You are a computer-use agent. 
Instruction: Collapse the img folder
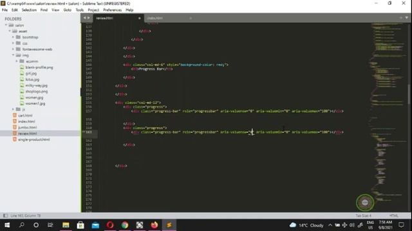pyautogui.click(x=13, y=55)
